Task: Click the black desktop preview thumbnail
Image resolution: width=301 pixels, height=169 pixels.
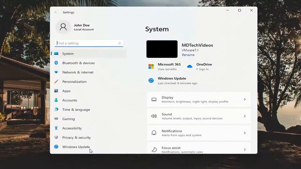Action: pyautogui.click(x=162, y=49)
